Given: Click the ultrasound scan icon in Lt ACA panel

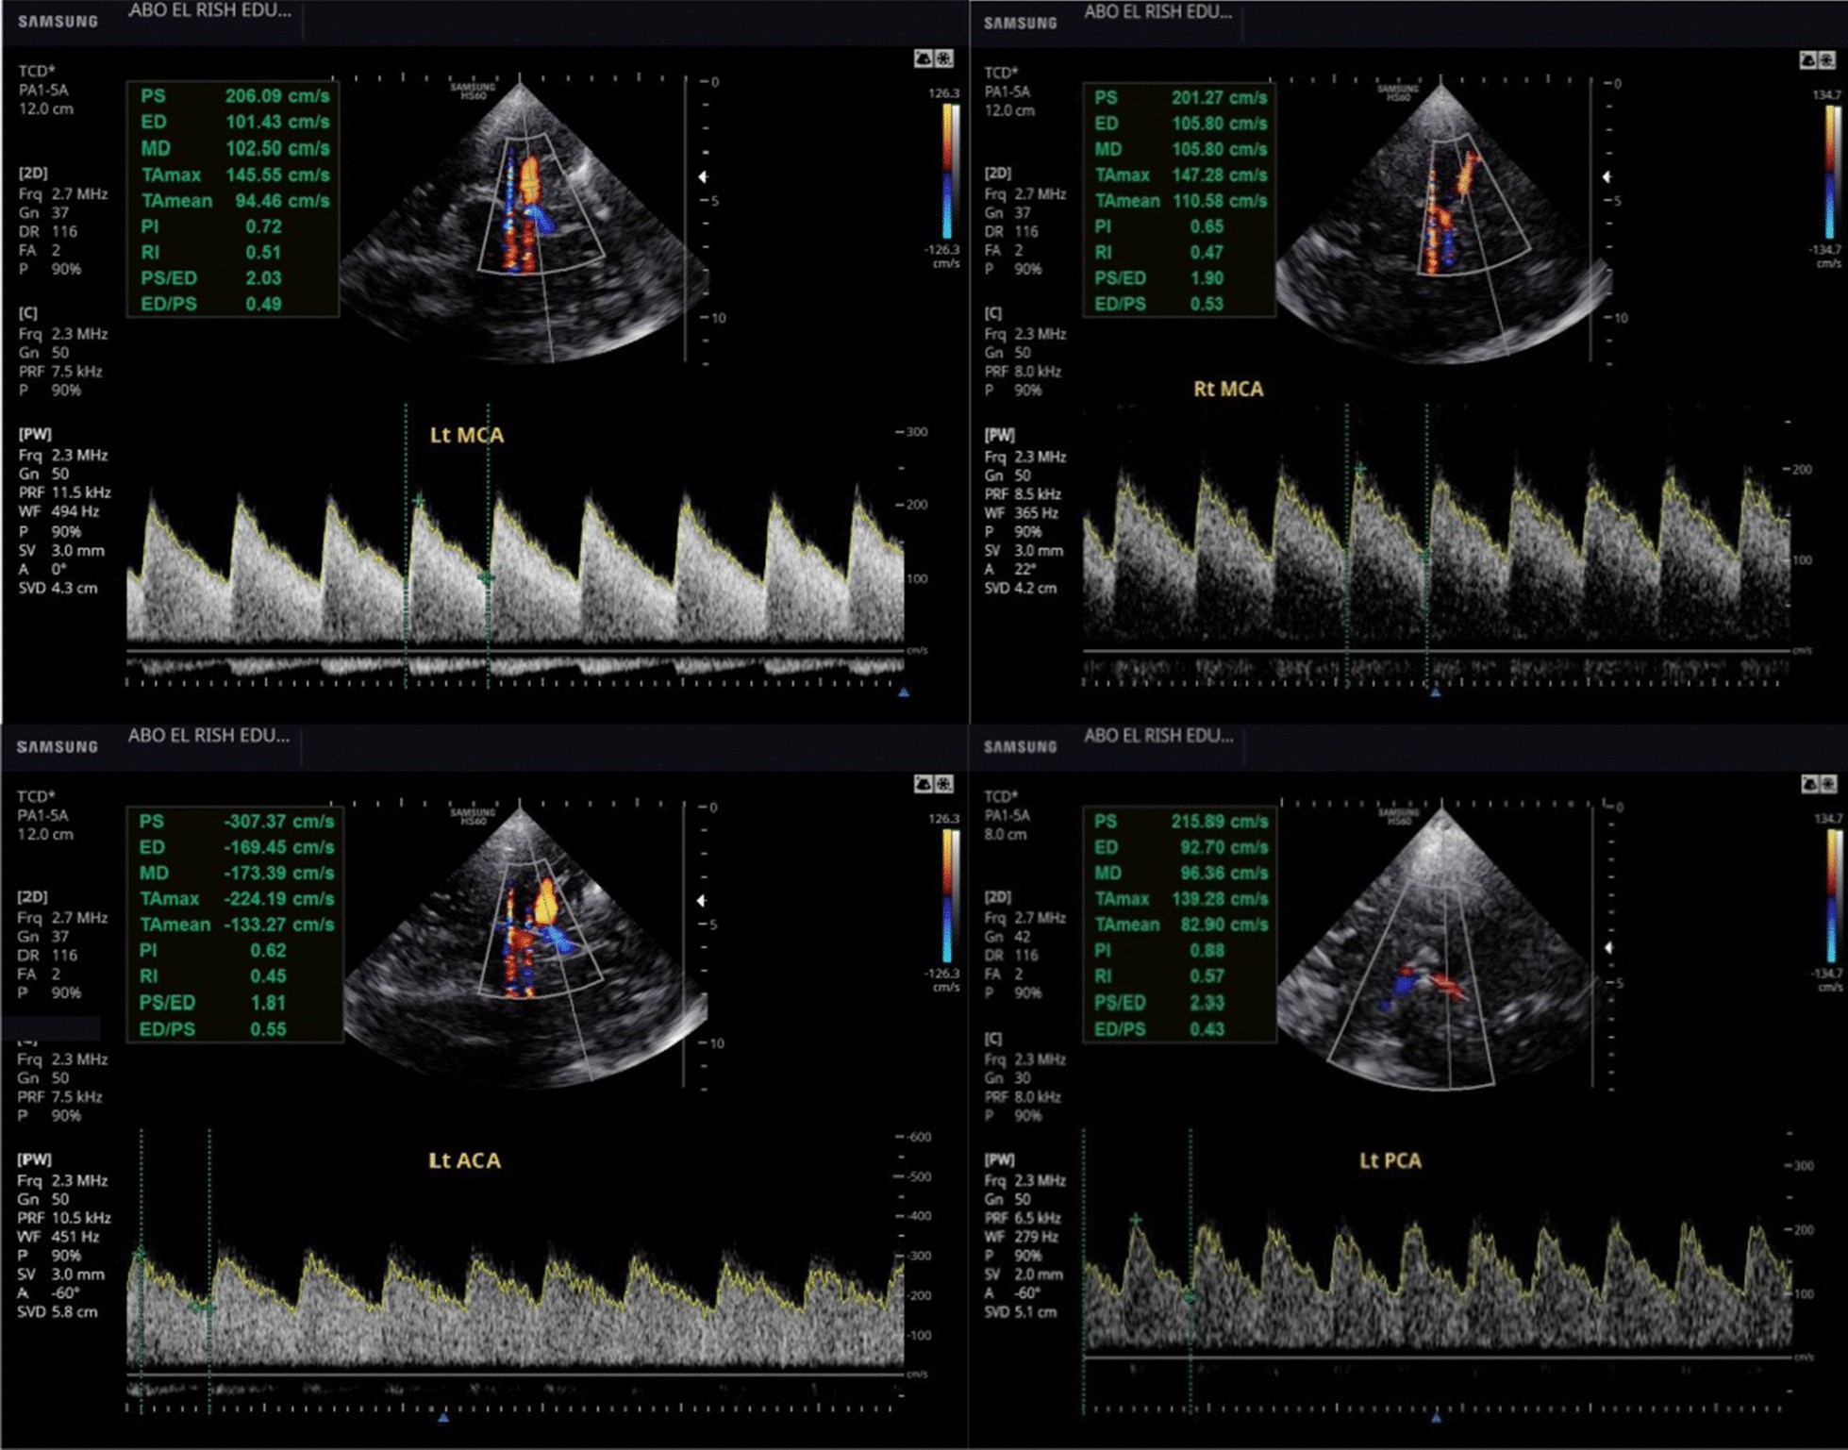Looking at the screenshot, I should coord(924,784).
